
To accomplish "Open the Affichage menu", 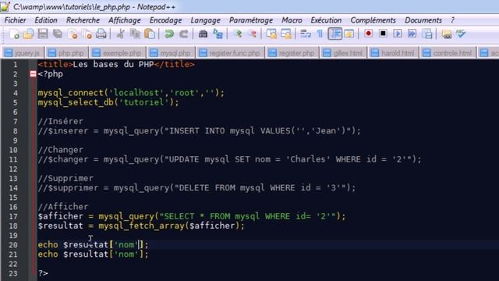I will pos(125,20).
